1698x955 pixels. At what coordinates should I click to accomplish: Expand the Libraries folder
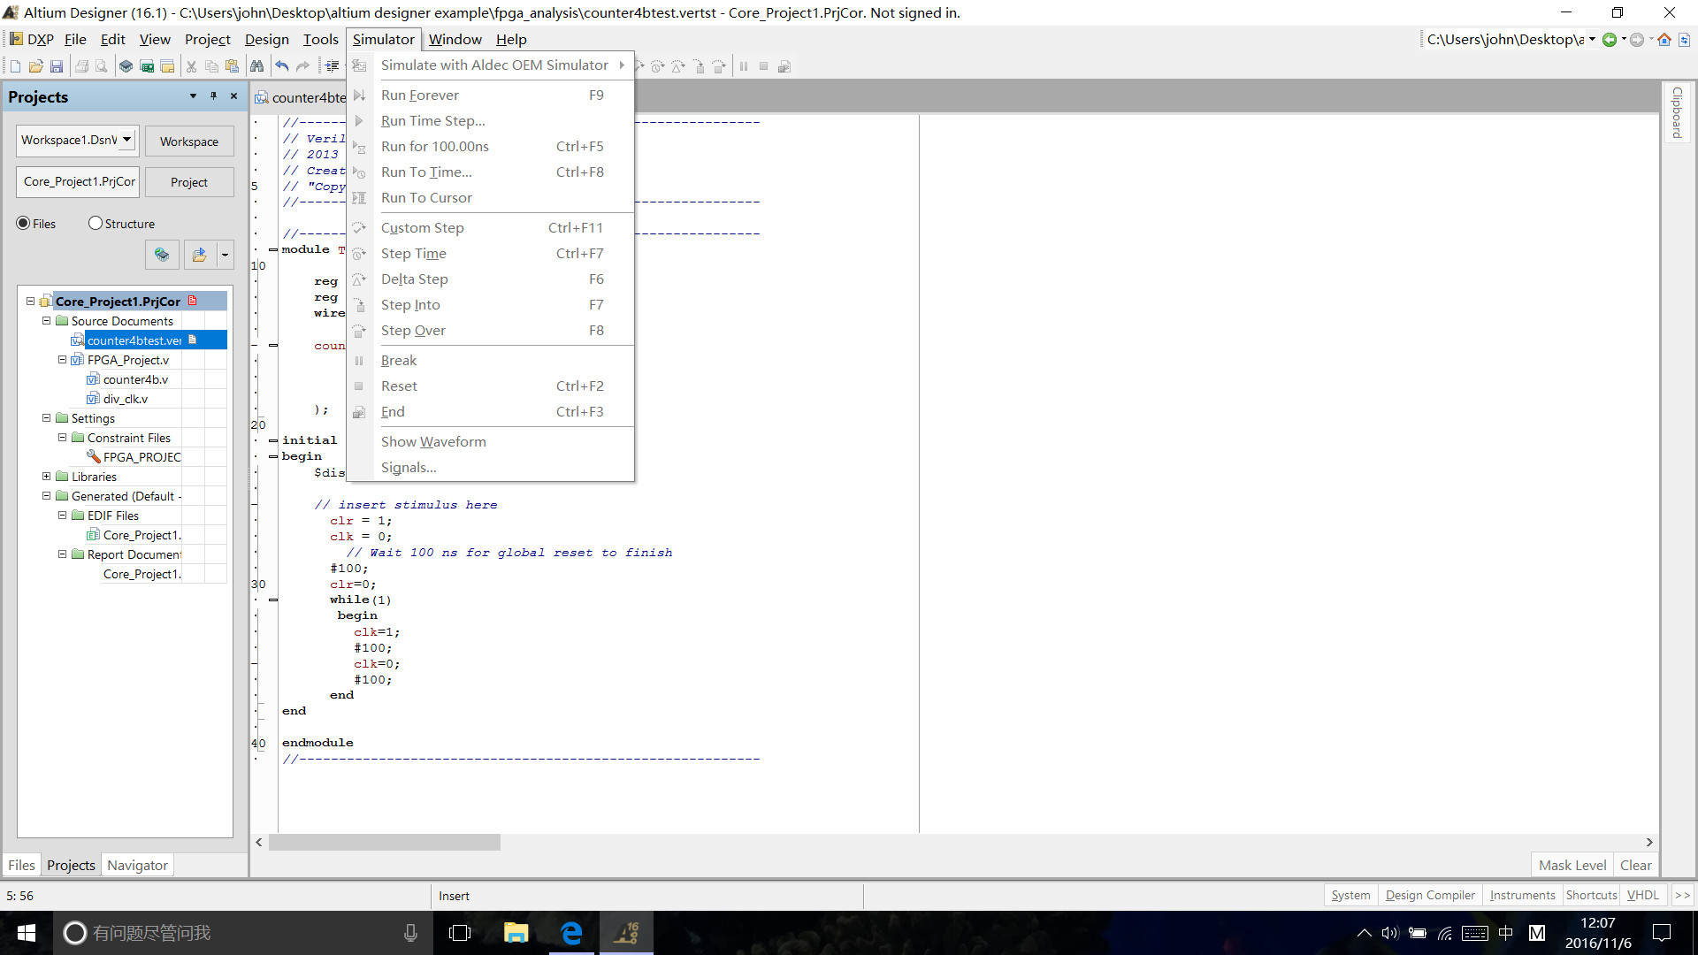tap(46, 477)
